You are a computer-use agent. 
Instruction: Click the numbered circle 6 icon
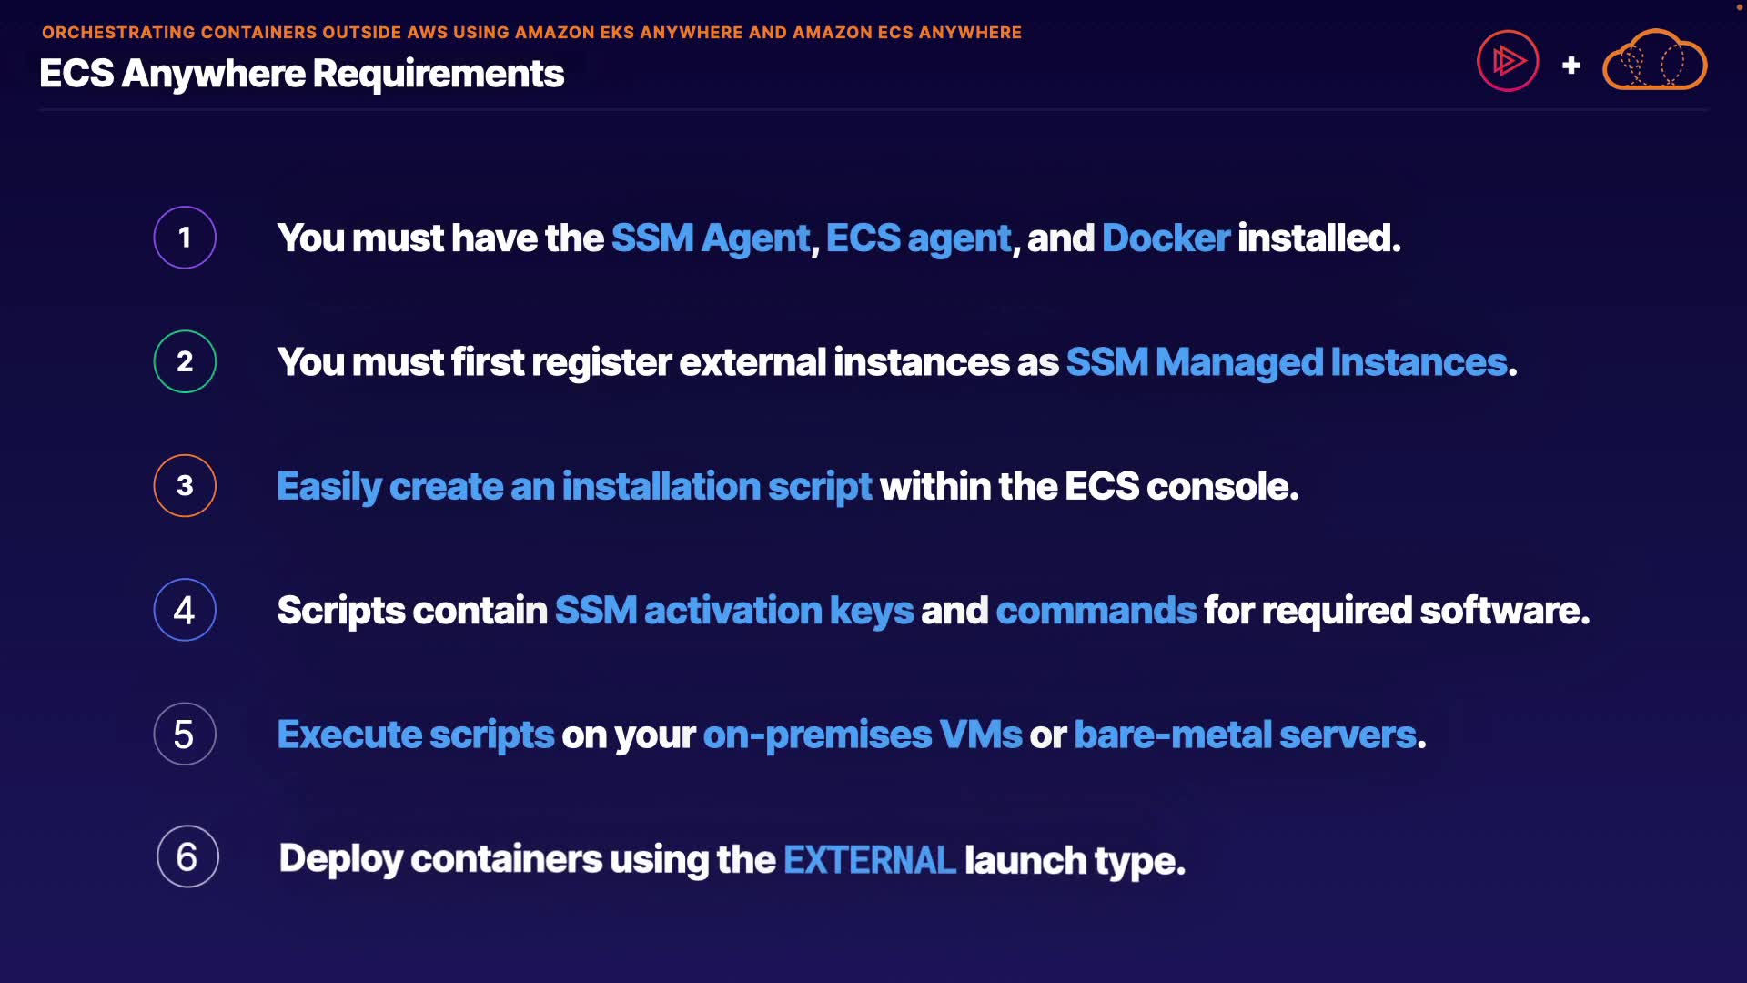187,856
